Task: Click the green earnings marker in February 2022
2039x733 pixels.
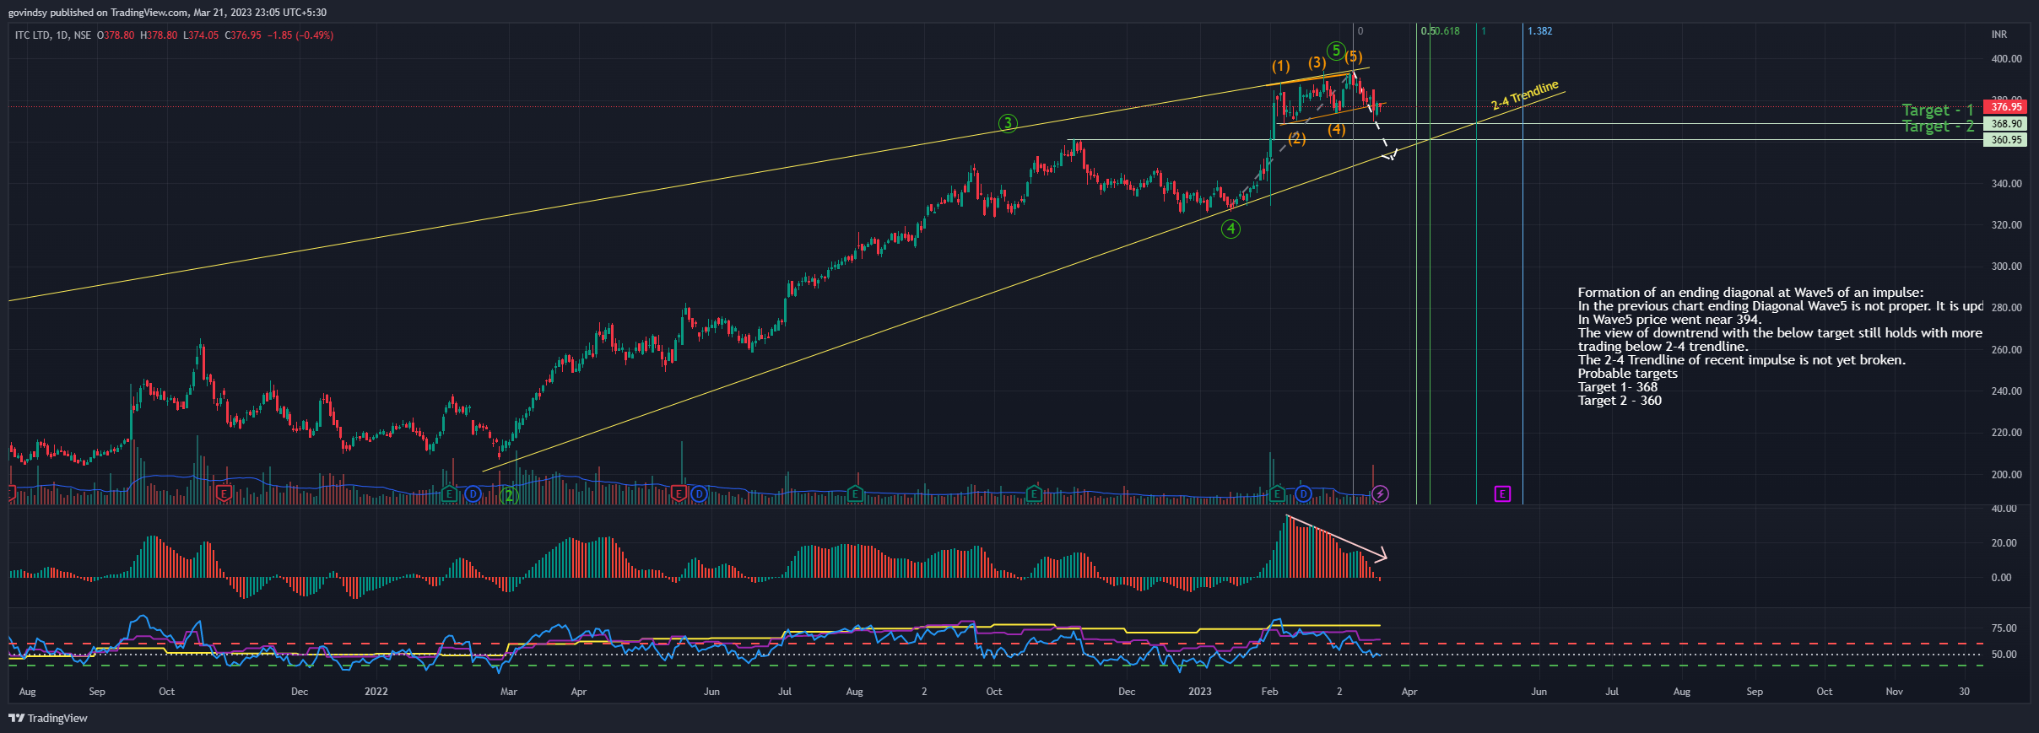Action: 449,493
